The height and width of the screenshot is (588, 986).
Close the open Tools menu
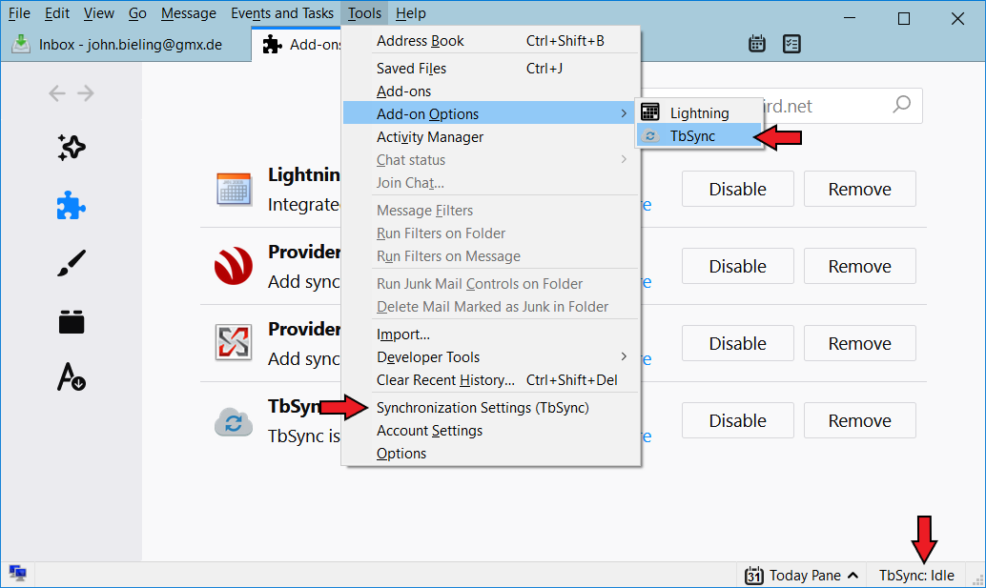point(364,13)
